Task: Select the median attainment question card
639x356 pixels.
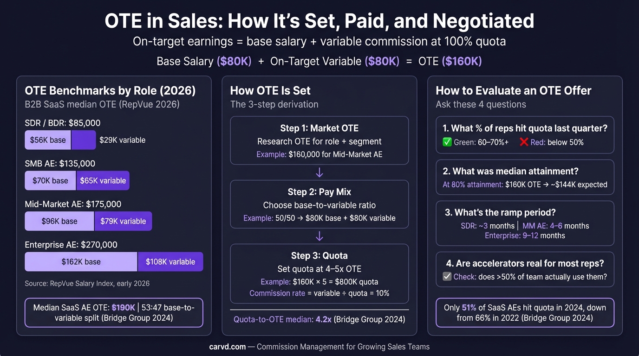Action: point(525,178)
